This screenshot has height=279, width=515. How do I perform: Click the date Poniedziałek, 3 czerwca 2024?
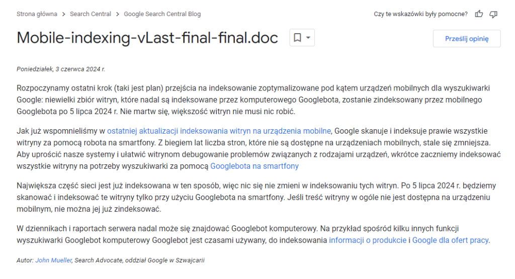(x=61, y=69)
